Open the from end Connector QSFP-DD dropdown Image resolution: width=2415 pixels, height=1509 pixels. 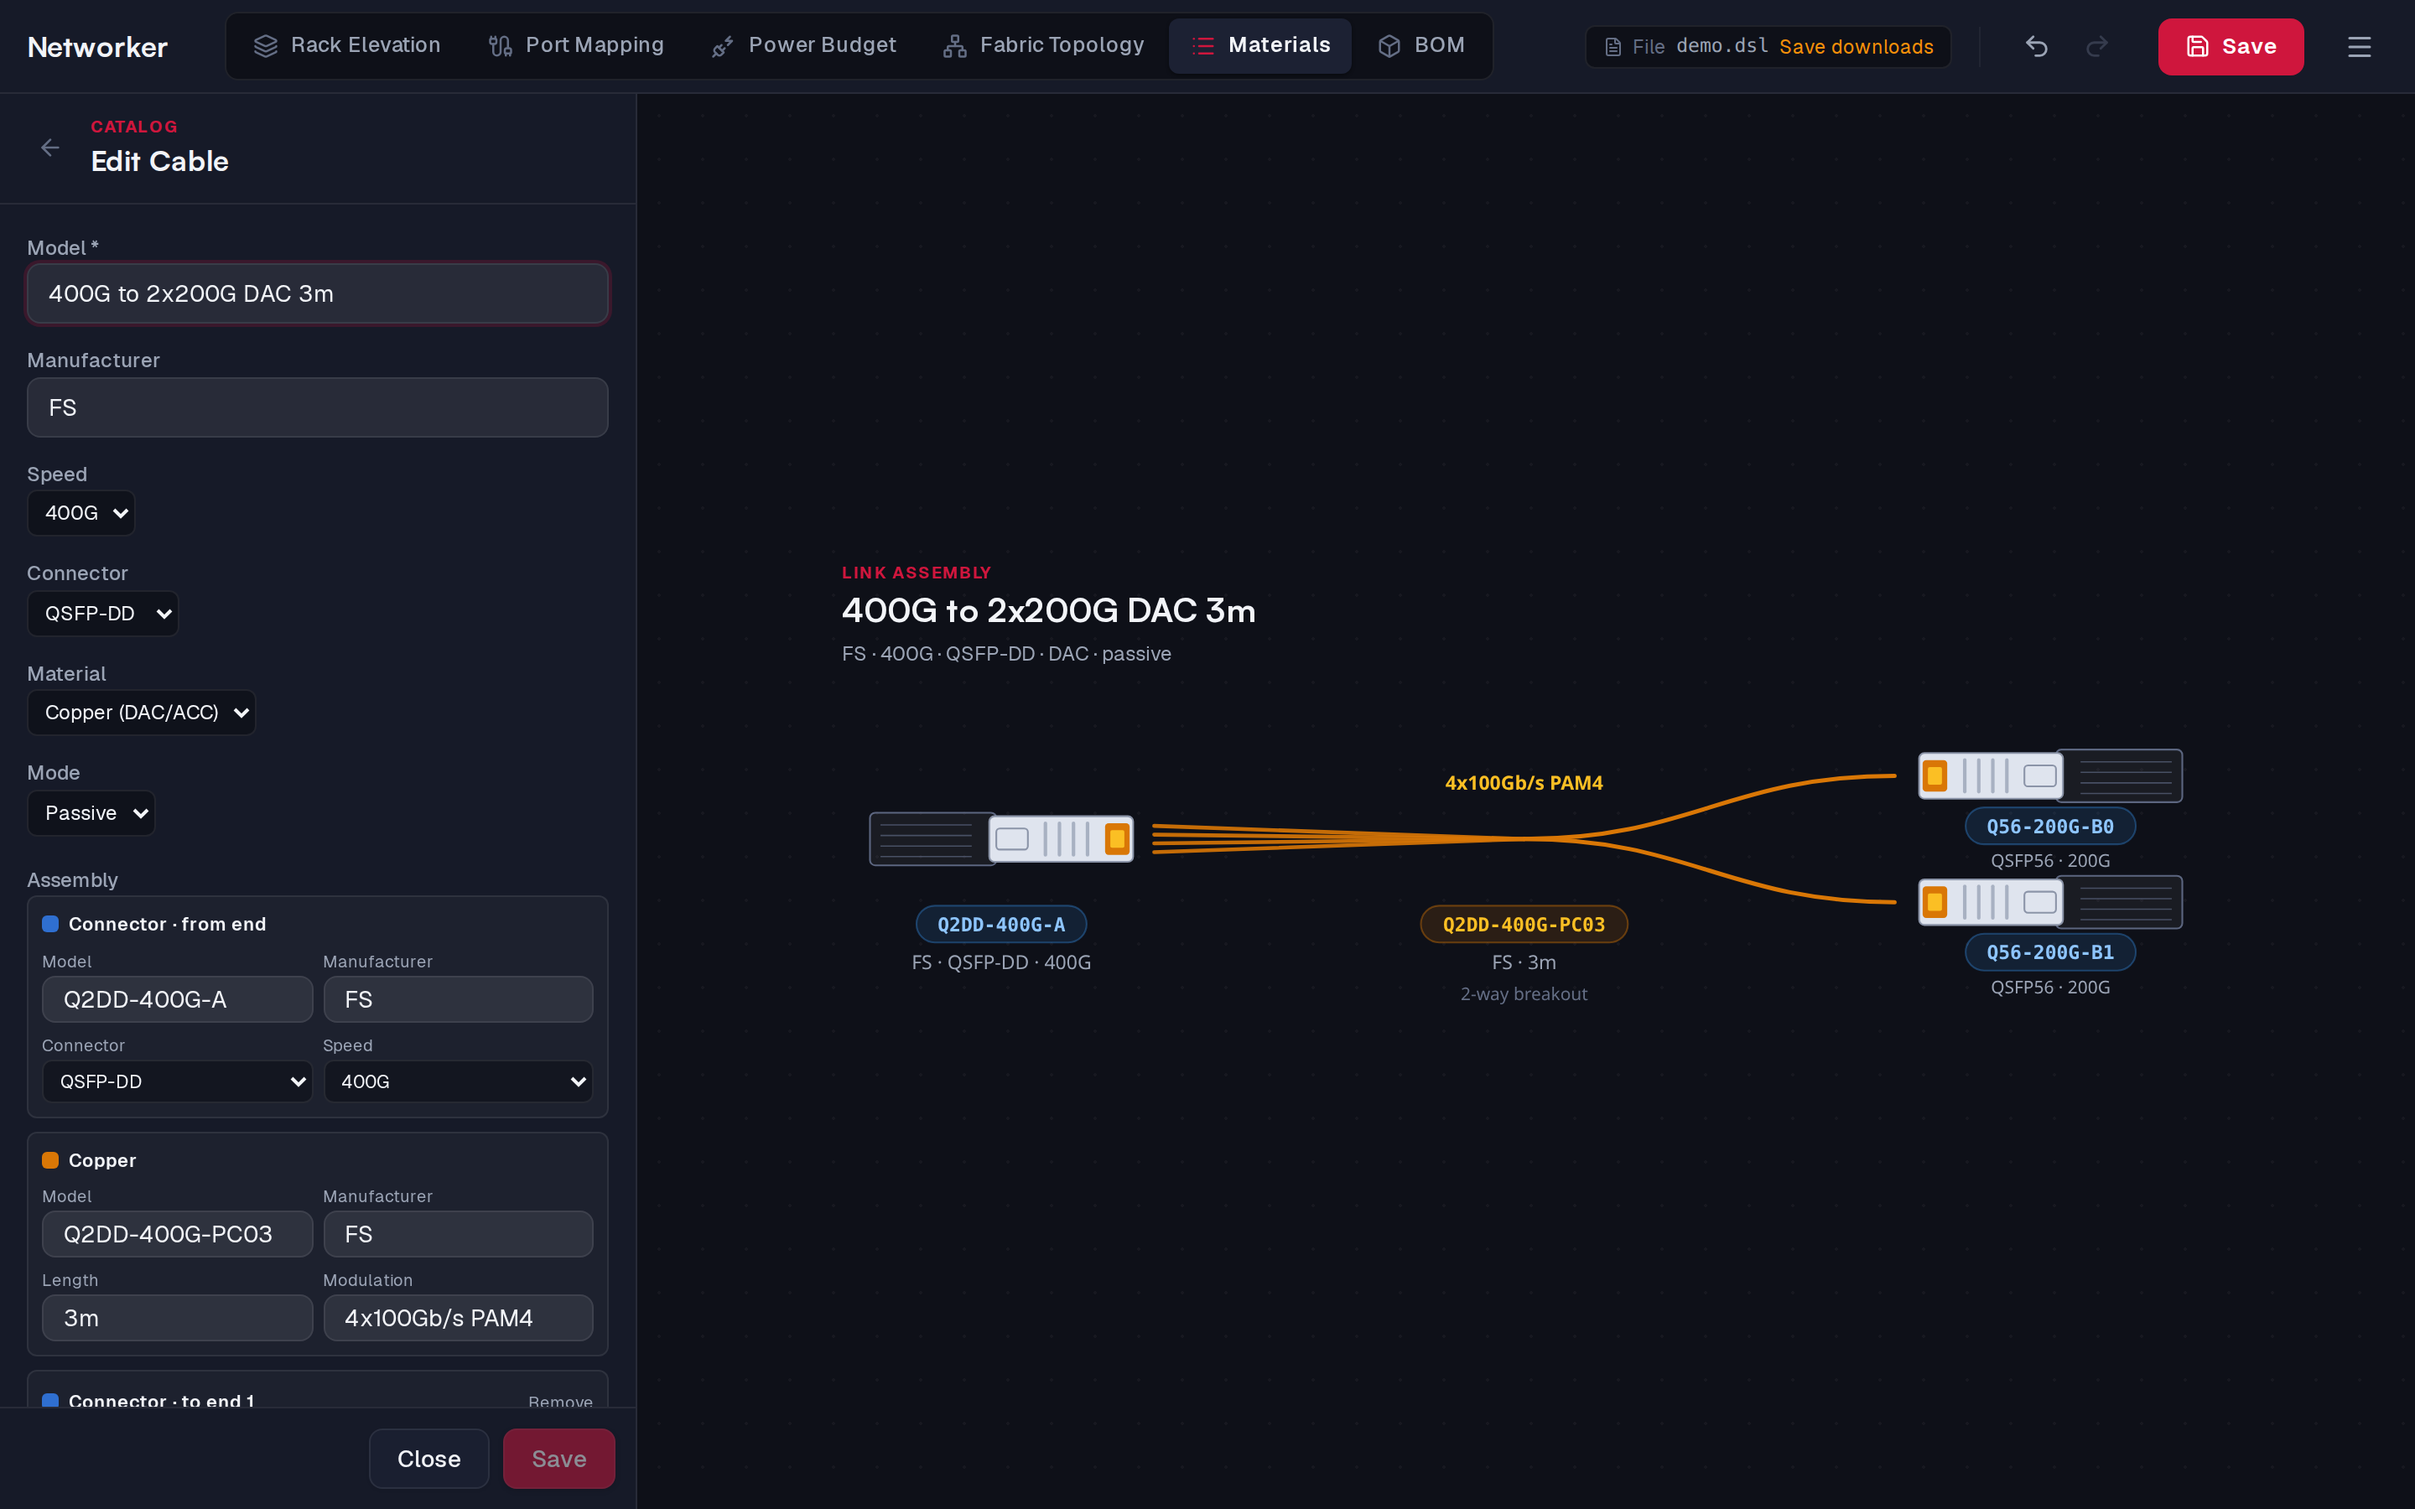[178, 1081]
